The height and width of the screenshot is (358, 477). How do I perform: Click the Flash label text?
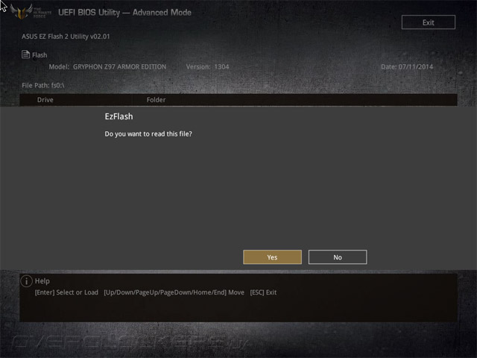point(40,55)
